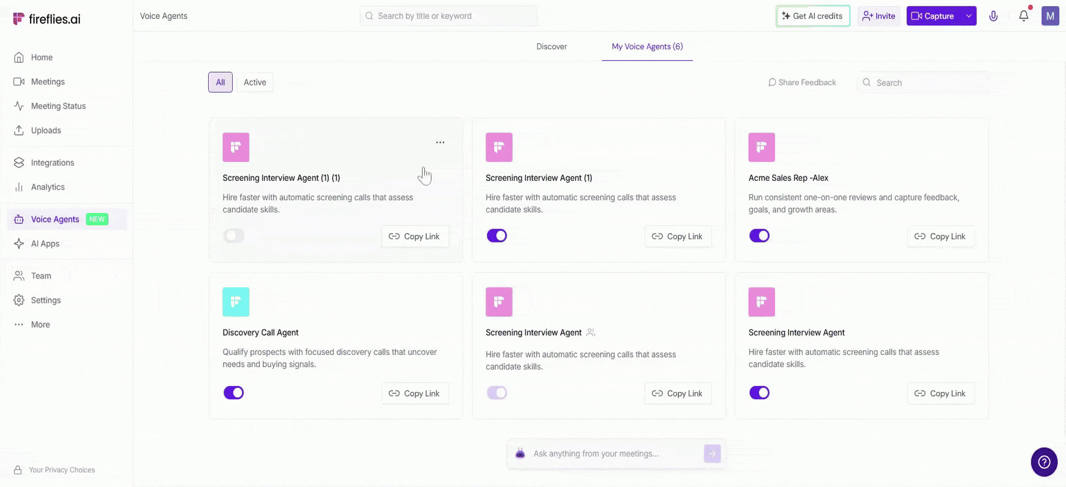Copy link for Acme Sales Rep -Alex
The width and height of the screenshot is (1066, 487).
click(x=941, y=236)
